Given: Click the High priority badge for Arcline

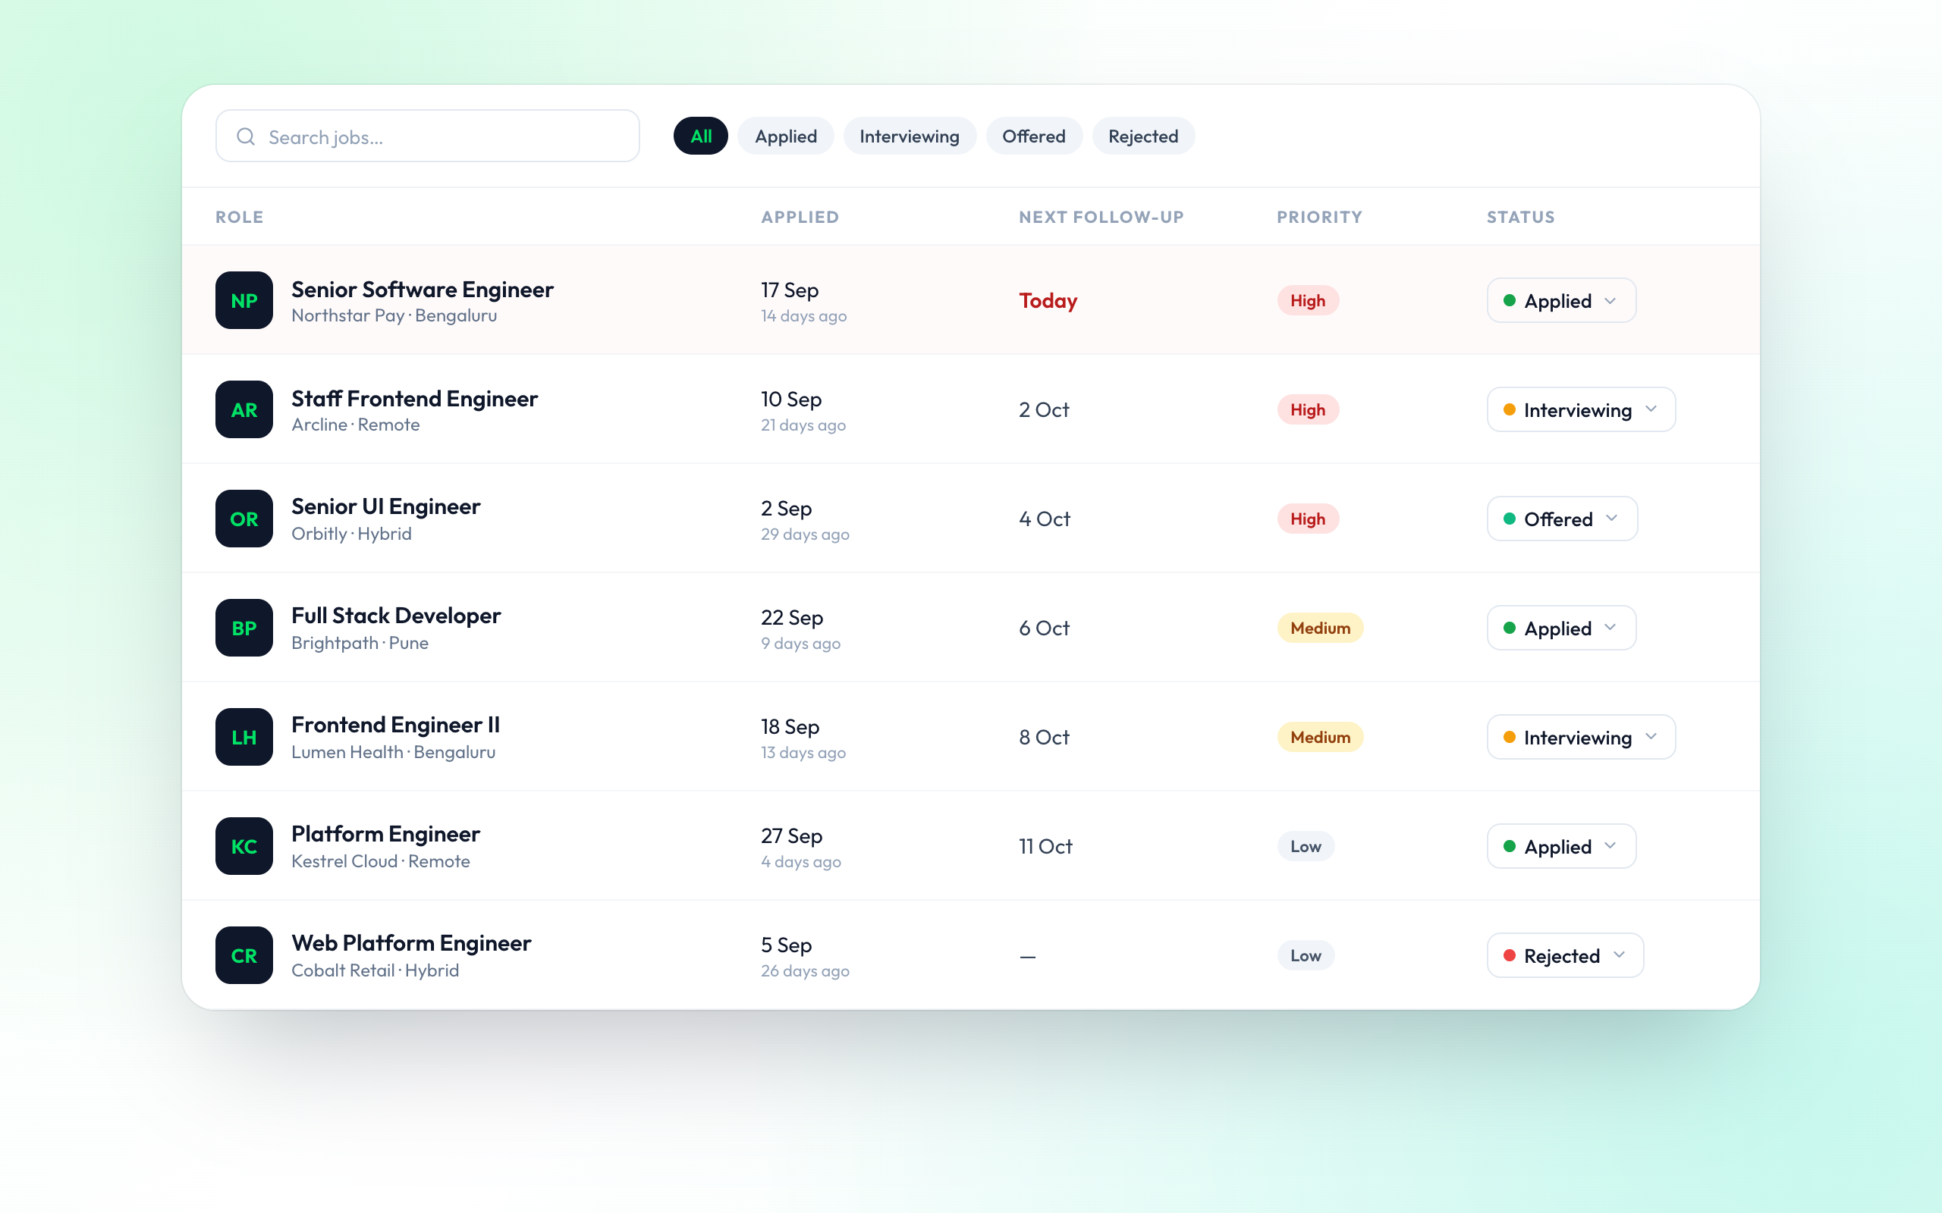Looking at the screenshot, I should click(x=1307, y=409).
